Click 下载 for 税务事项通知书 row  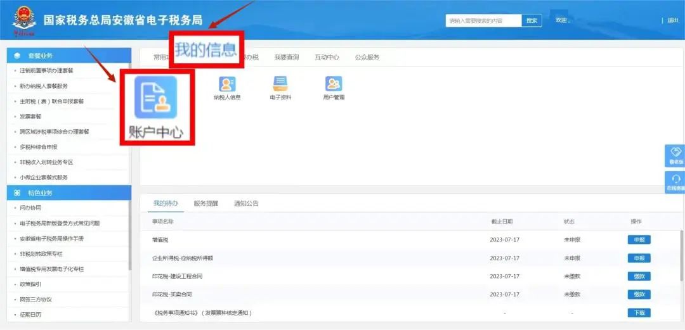coord(639,313)
